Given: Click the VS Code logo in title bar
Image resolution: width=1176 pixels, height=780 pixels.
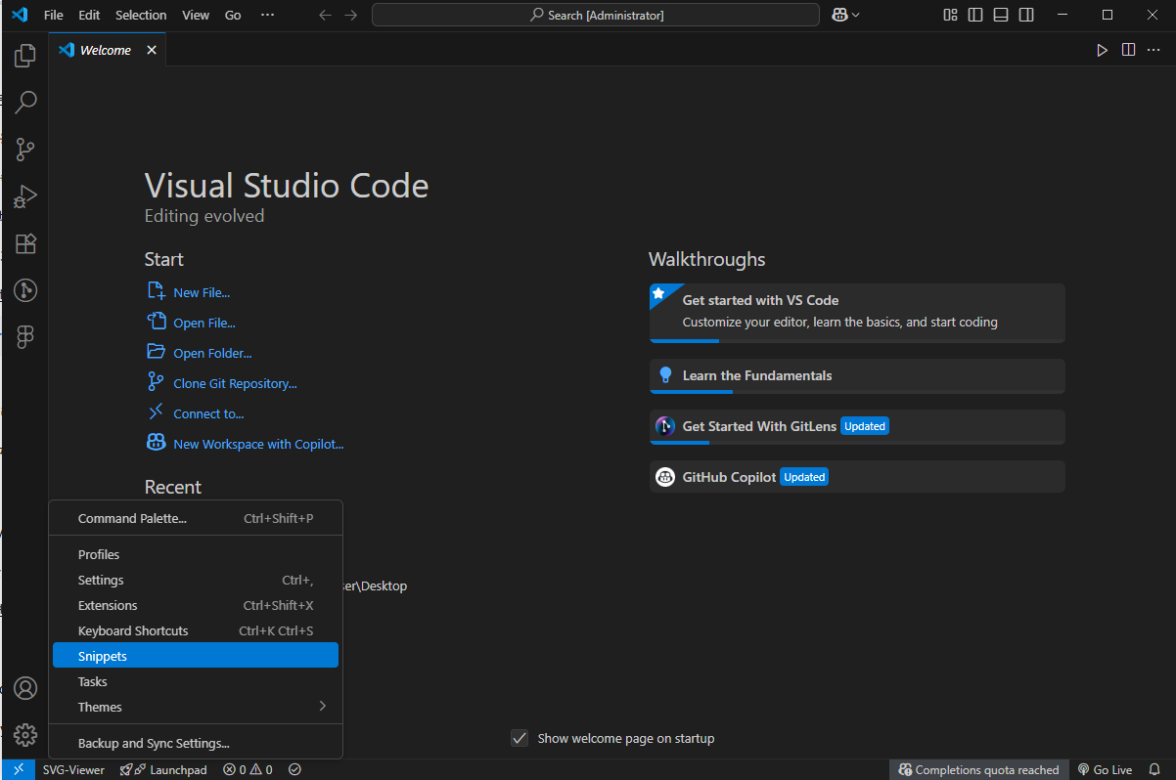Looking at the screenshot, I should coord(20,15).
